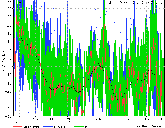The height and width of the screenshot is (128, 165).
Task: Click the green sigma legend line
Action: click(x=79, y=126)
